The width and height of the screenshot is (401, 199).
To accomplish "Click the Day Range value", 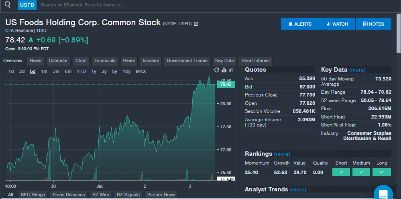I will pos(376,92).
